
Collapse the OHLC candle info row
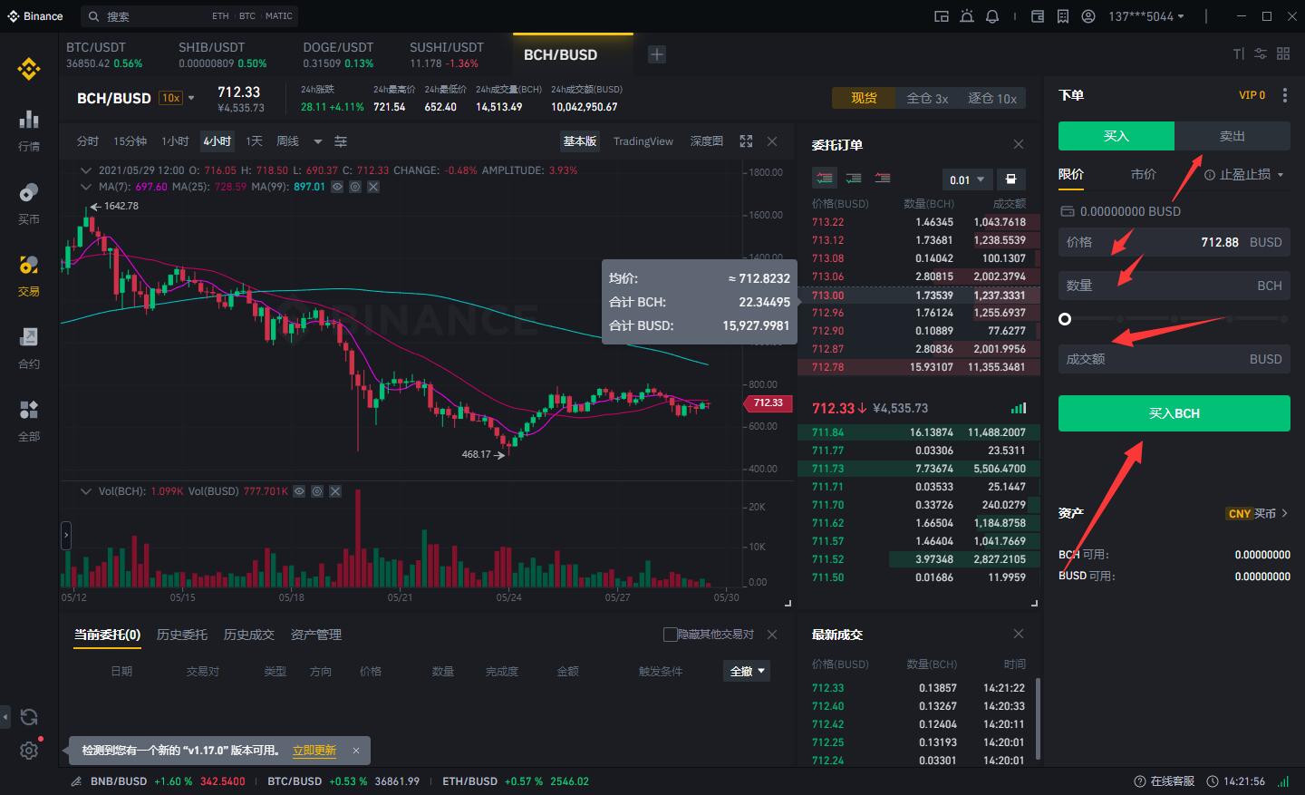coord(86,170)
